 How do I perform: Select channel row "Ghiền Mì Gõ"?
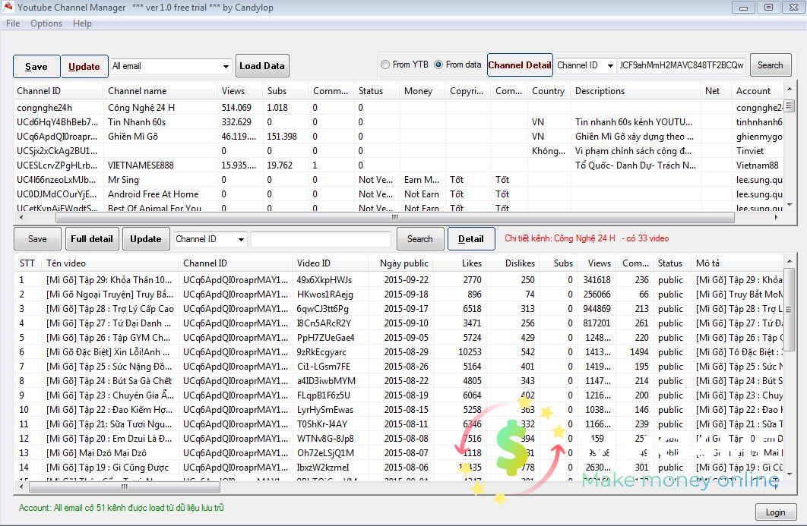[x=399, y=137]
